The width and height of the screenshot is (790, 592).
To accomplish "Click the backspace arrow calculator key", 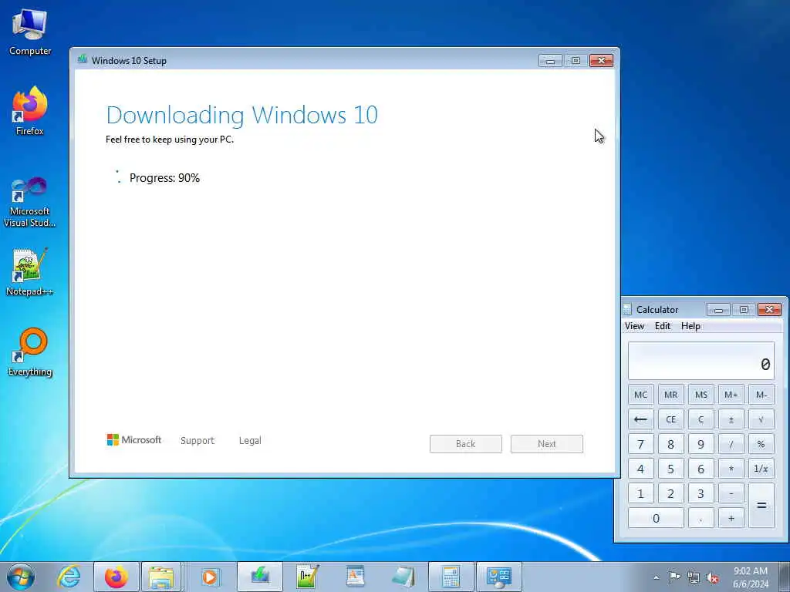I will click(640, 419).
